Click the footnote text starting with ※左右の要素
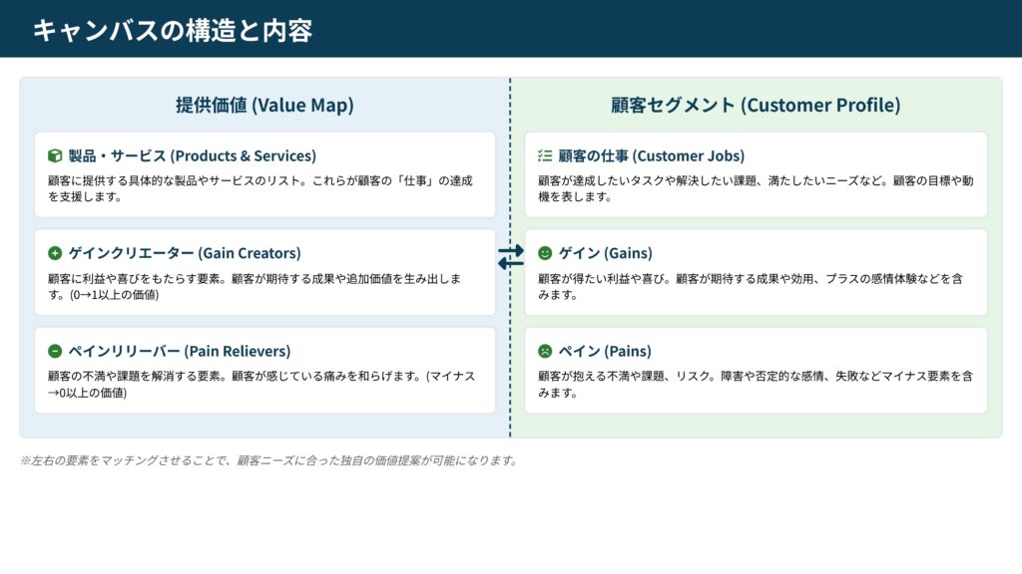This screenshot has width=1022, height=574. click(268, 460)
